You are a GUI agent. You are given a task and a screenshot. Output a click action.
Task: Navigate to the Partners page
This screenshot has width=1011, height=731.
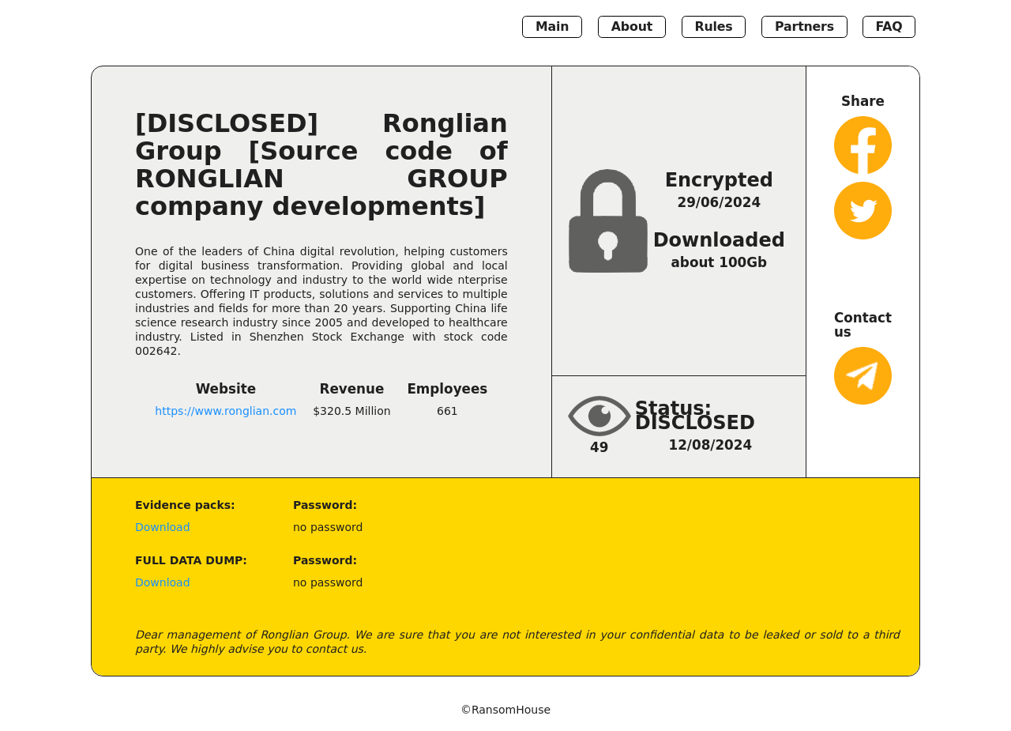click(803, 27)
